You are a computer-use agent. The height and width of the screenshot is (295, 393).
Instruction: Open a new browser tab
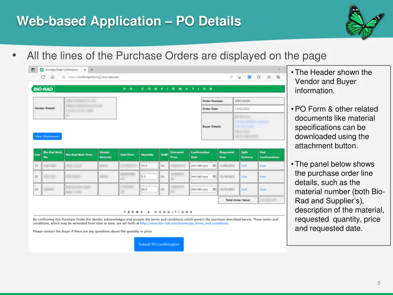pos(91,70)
